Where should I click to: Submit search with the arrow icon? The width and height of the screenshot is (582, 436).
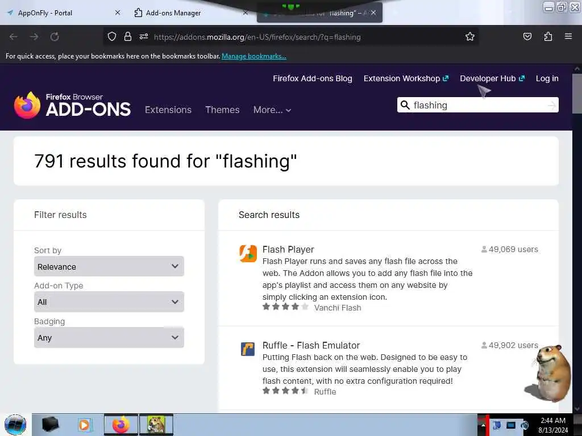552,105
